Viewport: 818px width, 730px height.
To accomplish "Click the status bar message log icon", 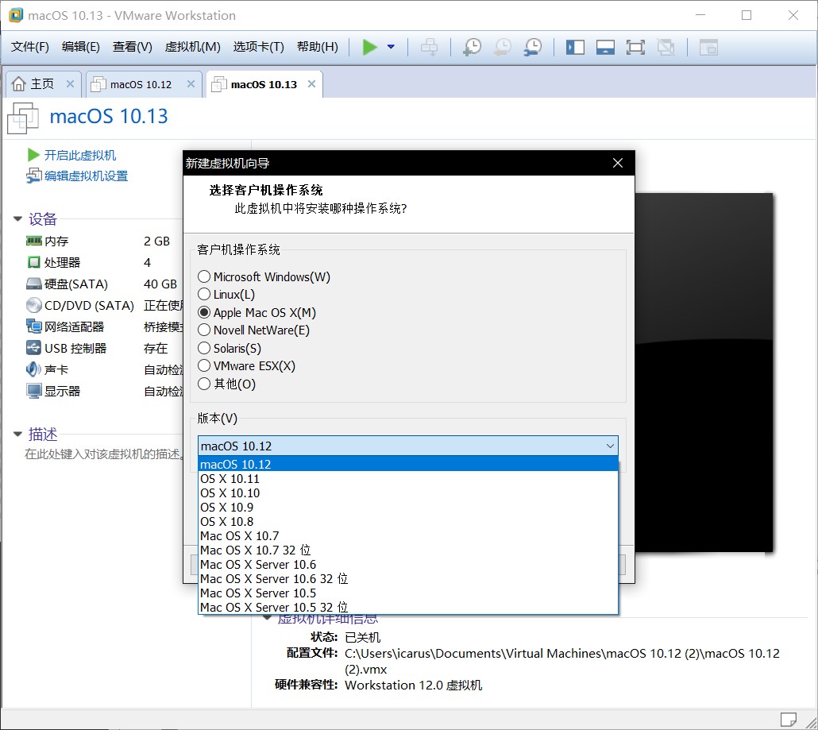I will 789,719.
